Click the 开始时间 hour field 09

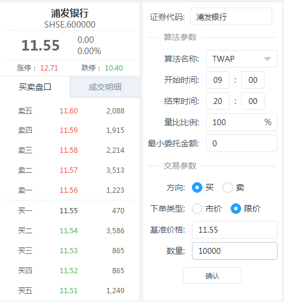coord(218,80)
